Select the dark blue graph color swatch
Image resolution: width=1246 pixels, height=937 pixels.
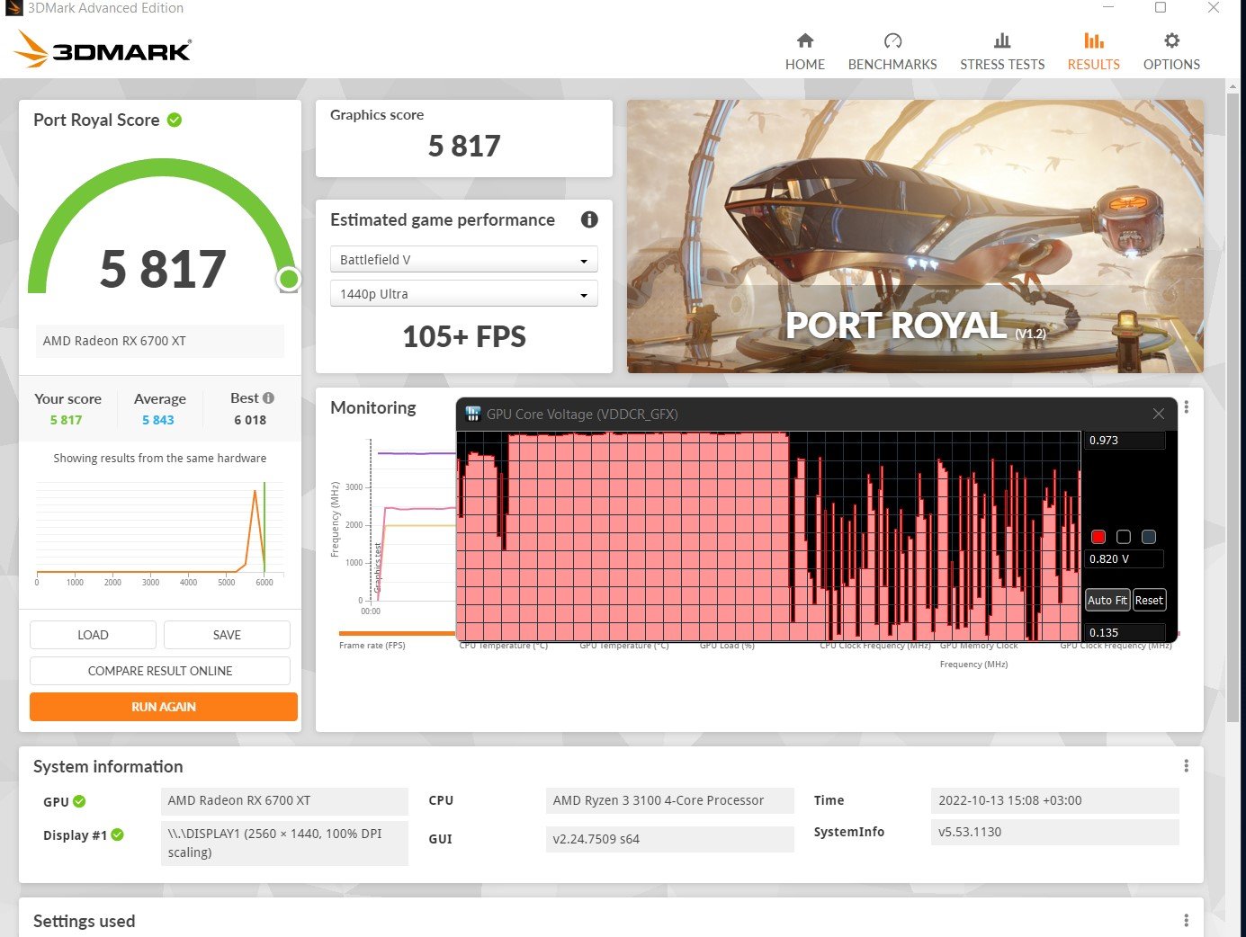[x=1149, y=537]
